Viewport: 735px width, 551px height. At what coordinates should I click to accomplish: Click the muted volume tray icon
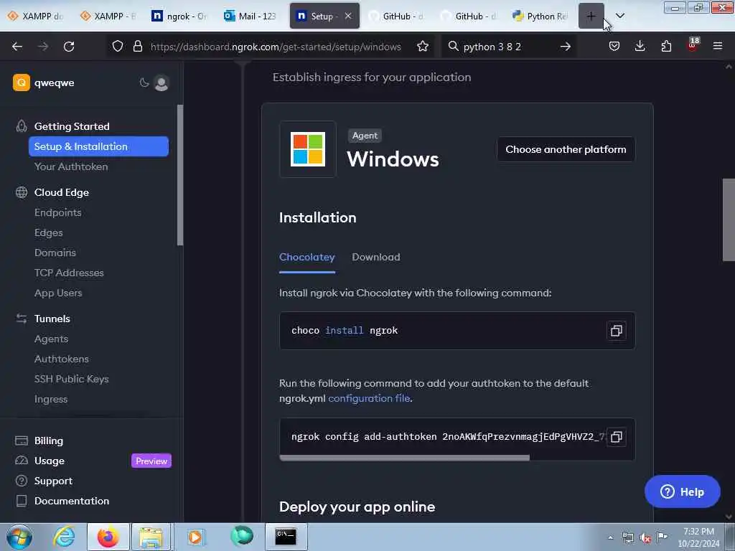point(645,538)
